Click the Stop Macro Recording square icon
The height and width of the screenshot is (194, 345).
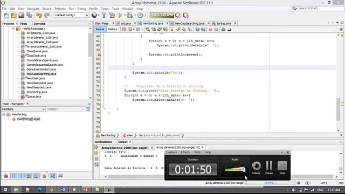[x=216, y=30]
